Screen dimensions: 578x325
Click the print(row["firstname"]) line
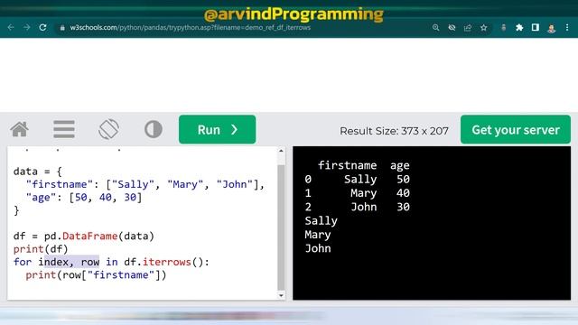pos(96,274)
